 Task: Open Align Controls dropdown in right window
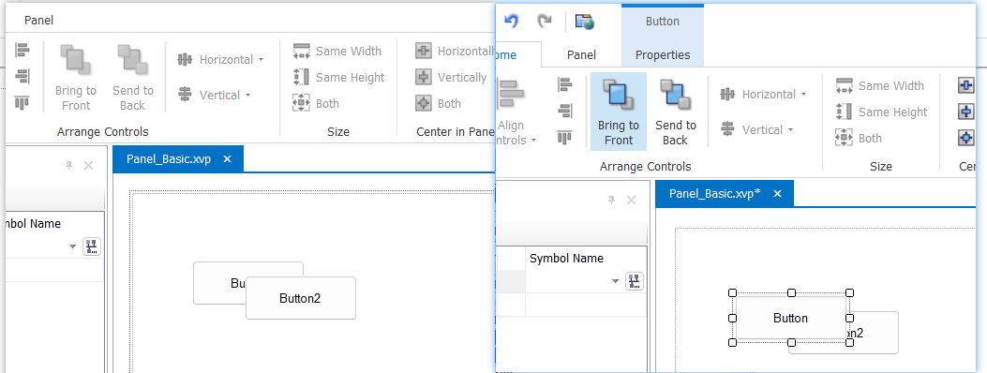[x=516, y=112]
